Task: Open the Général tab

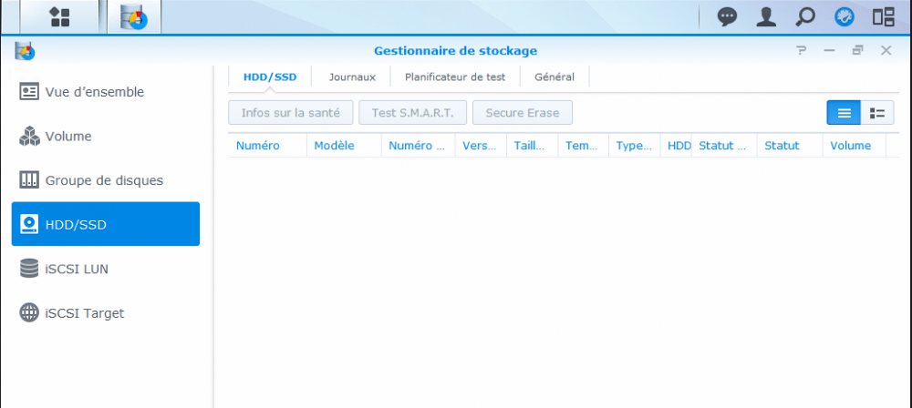Action: [554, 76]
